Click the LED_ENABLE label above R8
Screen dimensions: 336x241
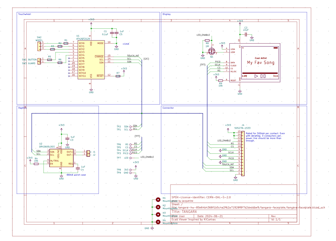tap(203, 35)
